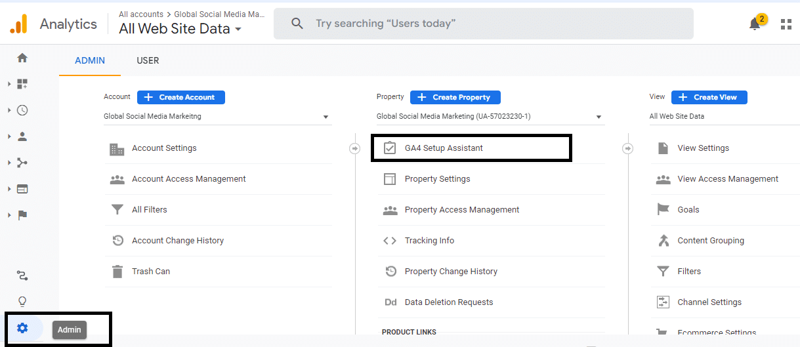This screenshot has height=347, width=800.
Task: Open the View dropdown All Web Site Data
Action: pos(725,117)
